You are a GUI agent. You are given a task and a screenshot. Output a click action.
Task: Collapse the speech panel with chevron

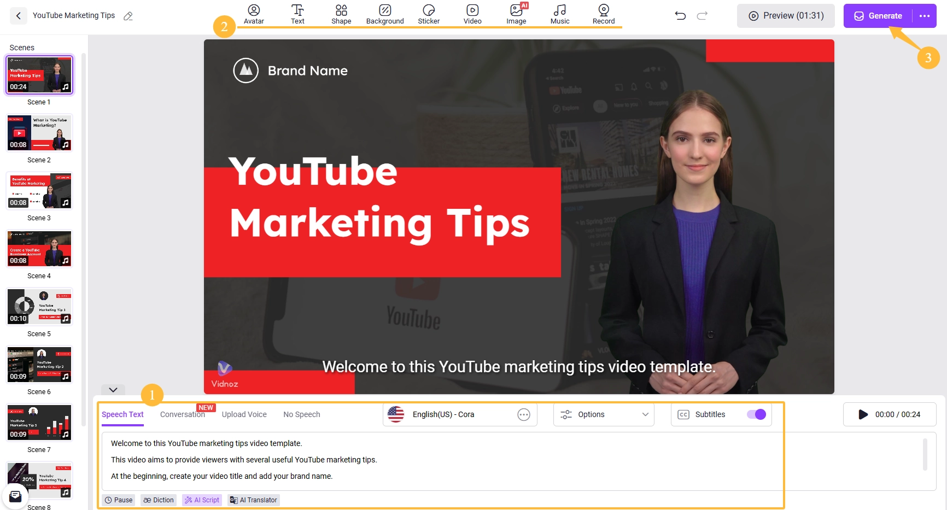113,390
